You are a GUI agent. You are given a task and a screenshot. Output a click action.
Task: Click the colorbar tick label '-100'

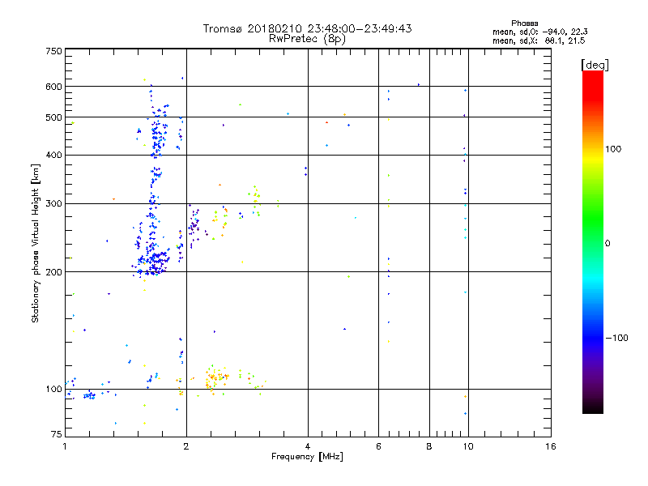coord(616,338)
